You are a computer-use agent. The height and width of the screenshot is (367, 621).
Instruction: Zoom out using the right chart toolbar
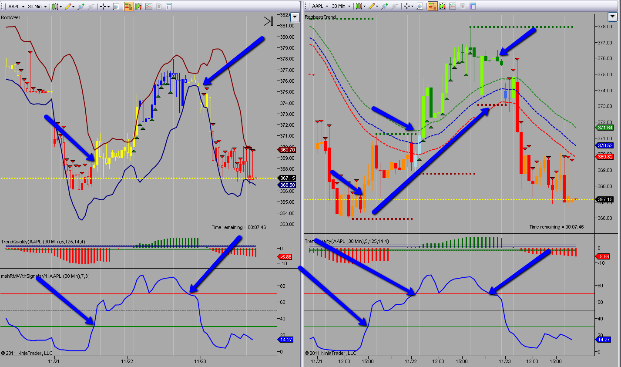tap(394, 7)
